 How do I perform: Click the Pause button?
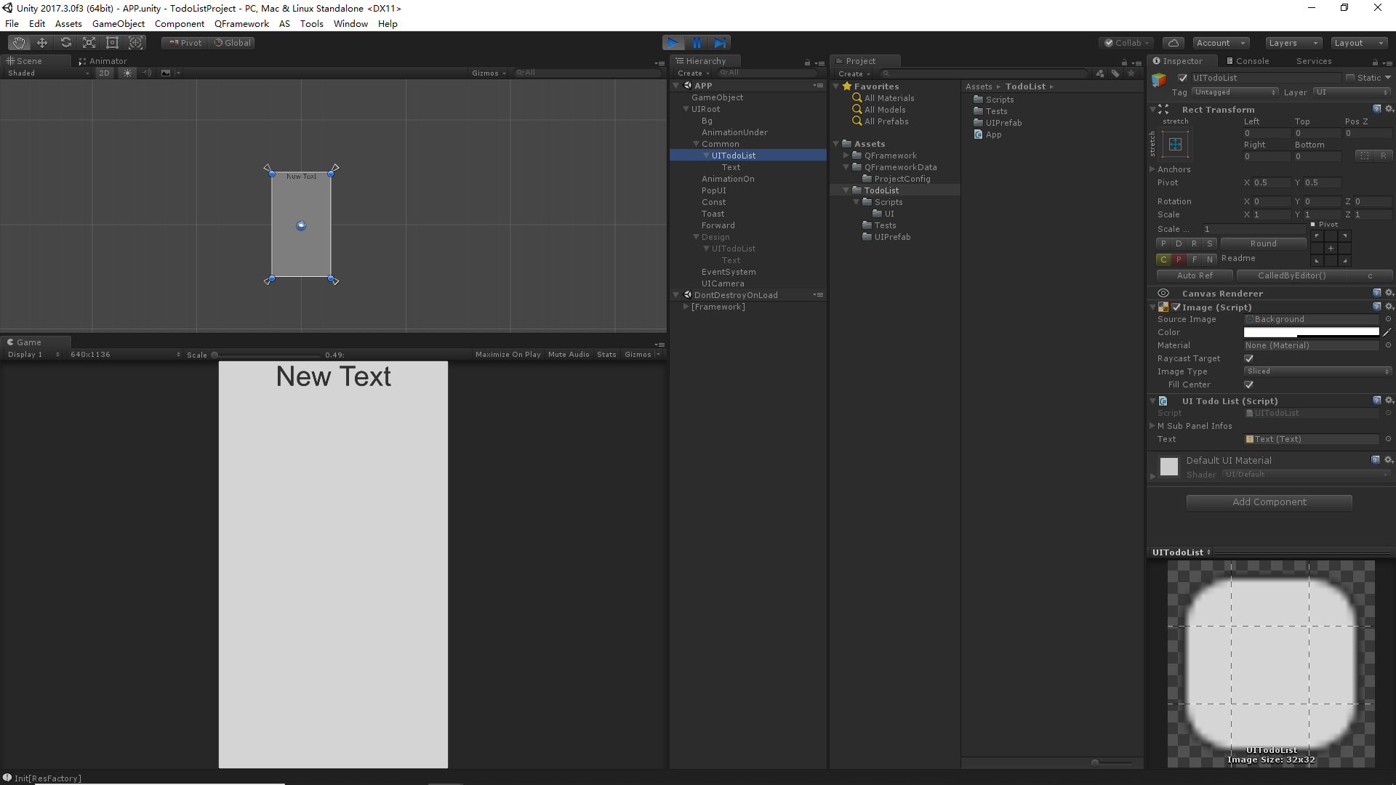pos(697,43)
